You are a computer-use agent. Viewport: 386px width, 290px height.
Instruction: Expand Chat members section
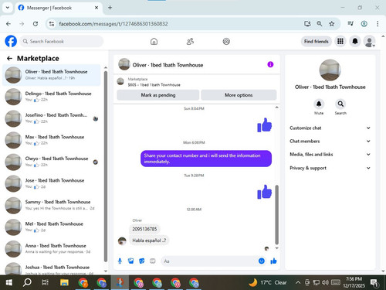[330, 141]
